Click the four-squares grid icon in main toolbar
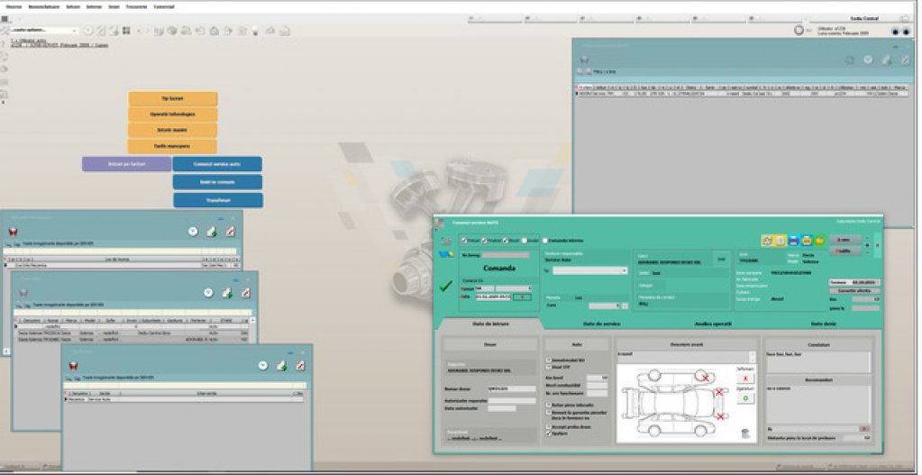 (x=125, y=31)
